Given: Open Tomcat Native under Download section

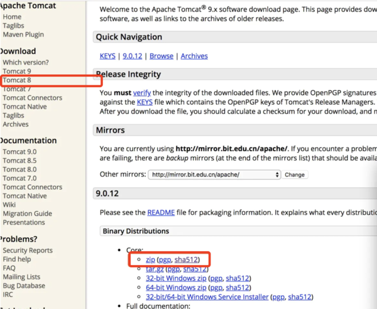Looking at the screenshot, I should pos(25,107).
